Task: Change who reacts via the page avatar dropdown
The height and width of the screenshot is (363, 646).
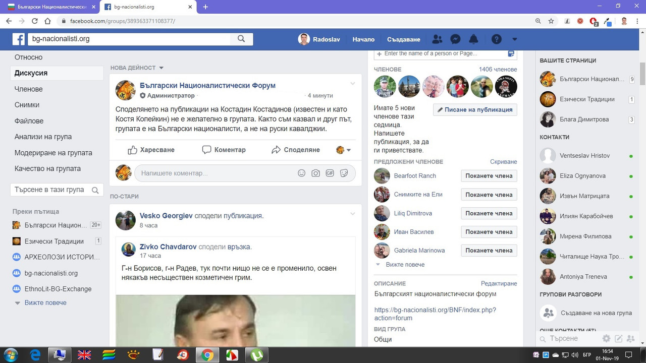Action: coord(344,150)
